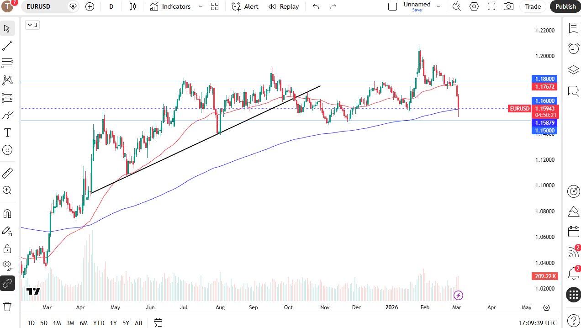Hide all drawings with the eye toggle

[7, 265]
